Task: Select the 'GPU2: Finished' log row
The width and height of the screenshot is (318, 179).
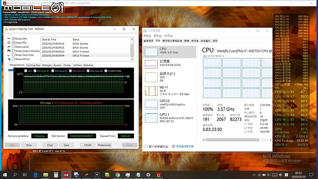Action: pos(85,55)
